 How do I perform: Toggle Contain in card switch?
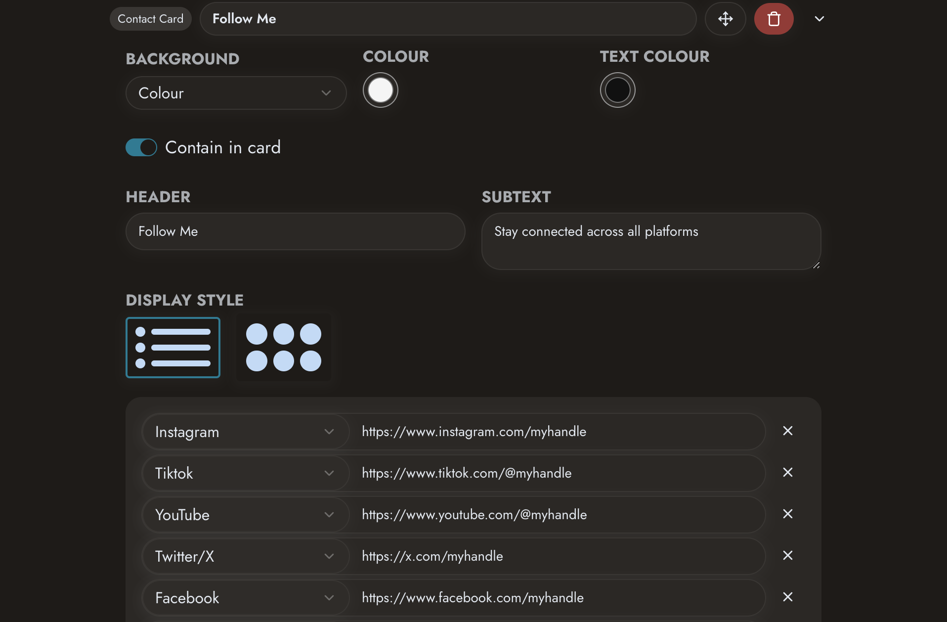[141, 147]
